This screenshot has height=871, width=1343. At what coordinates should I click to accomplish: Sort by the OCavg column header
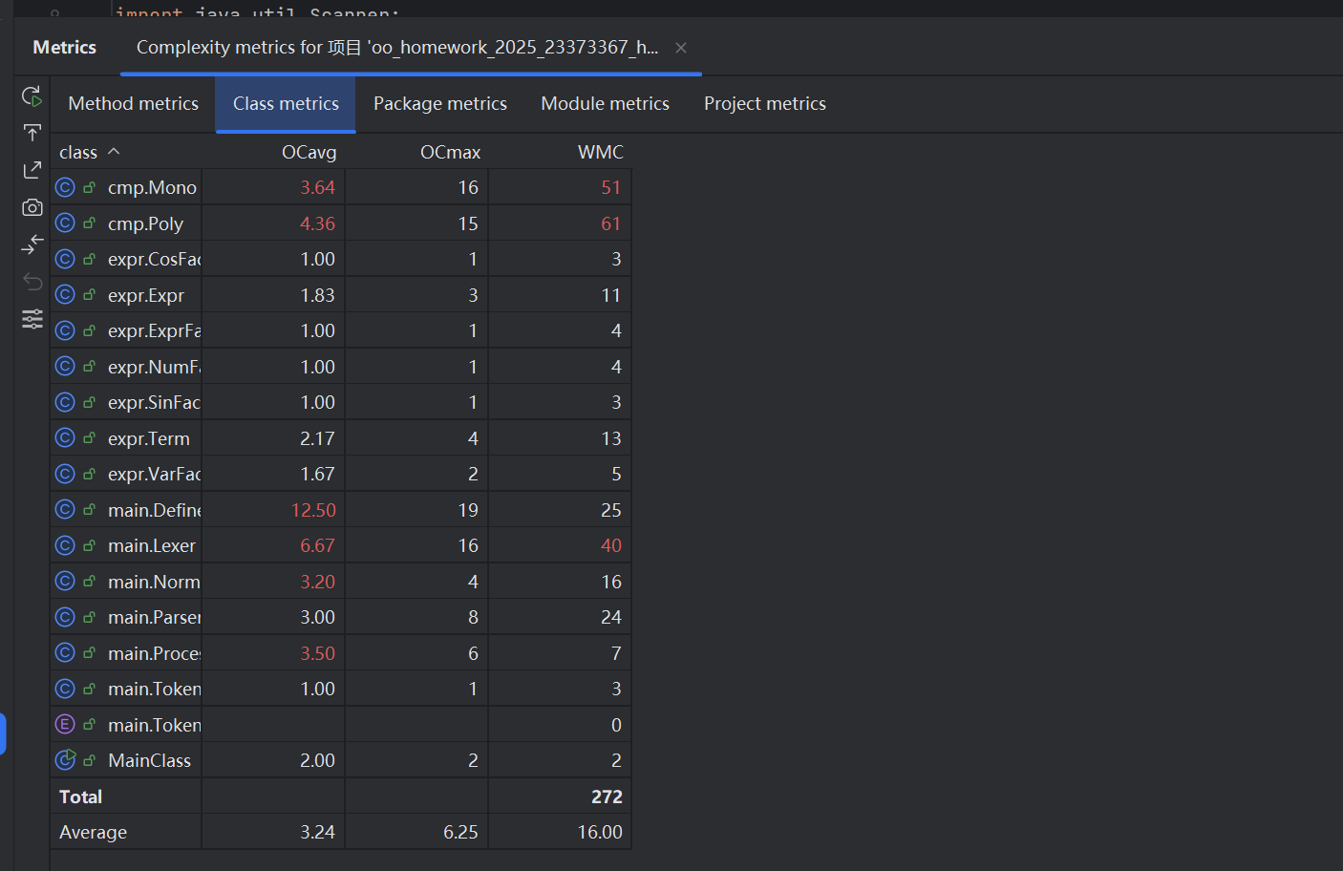[x=309, y=153]
